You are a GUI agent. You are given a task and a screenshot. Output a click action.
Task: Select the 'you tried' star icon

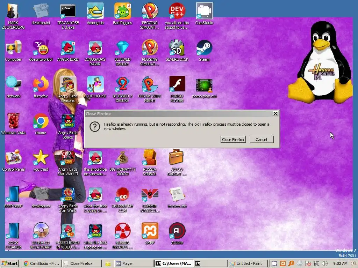pos(41,161)
